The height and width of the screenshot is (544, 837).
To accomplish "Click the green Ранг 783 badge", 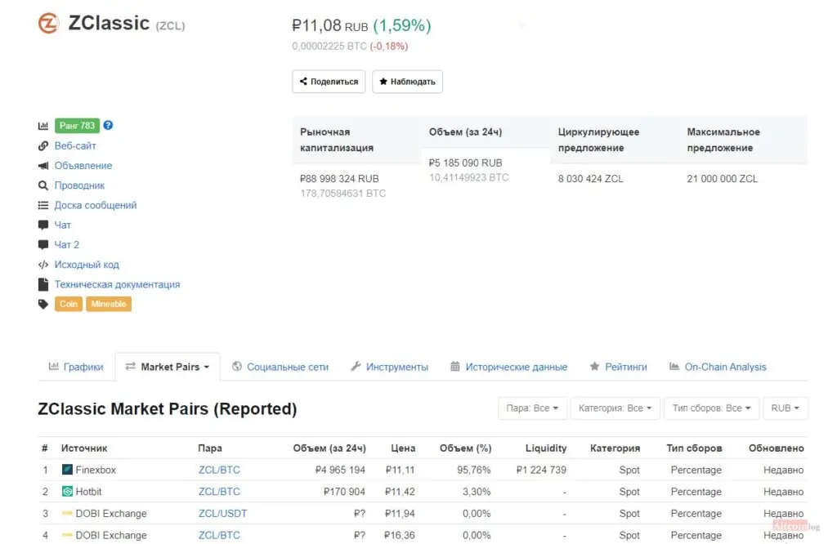I will [77, 125].
